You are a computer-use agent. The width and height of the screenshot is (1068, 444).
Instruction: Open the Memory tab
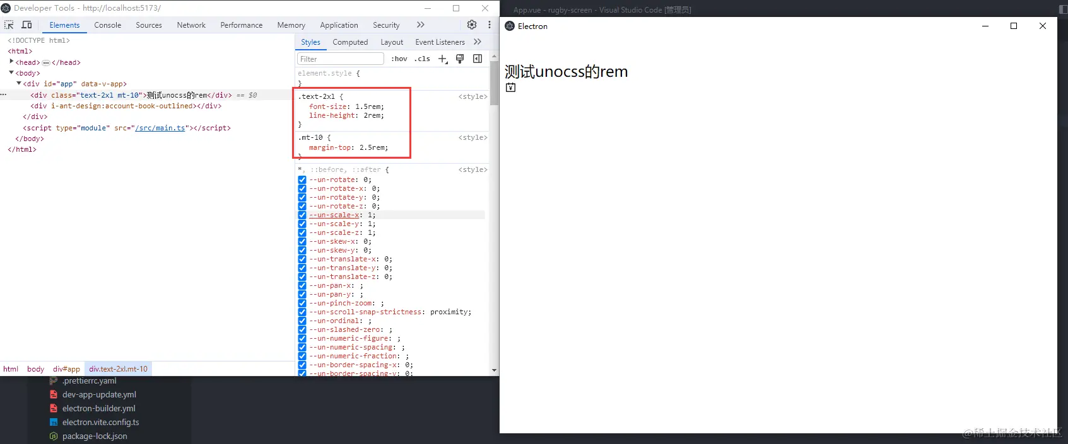[291, 25]
